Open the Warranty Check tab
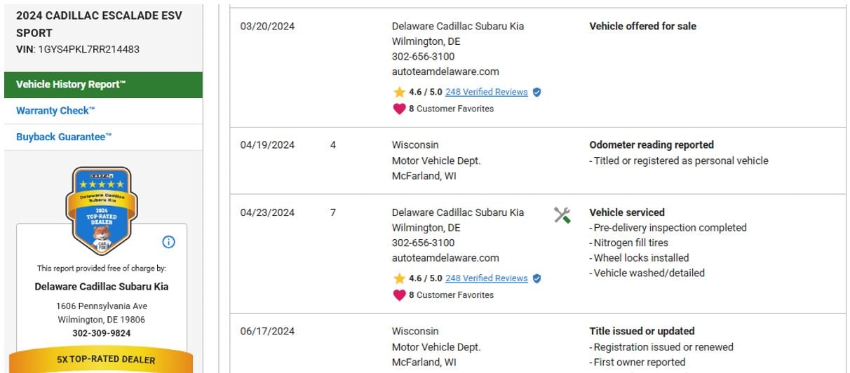Screen dimensions: 850x373 [55, 111]
